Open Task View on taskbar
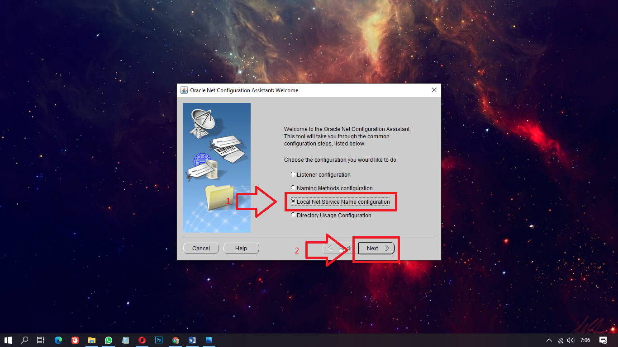 click(x=41, y=340)
